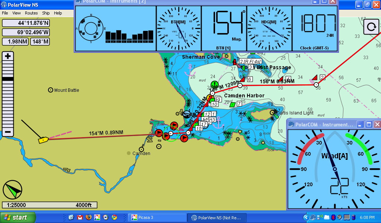
Task: Click the Bluetooth system tray icon
Action: (334, 217)
